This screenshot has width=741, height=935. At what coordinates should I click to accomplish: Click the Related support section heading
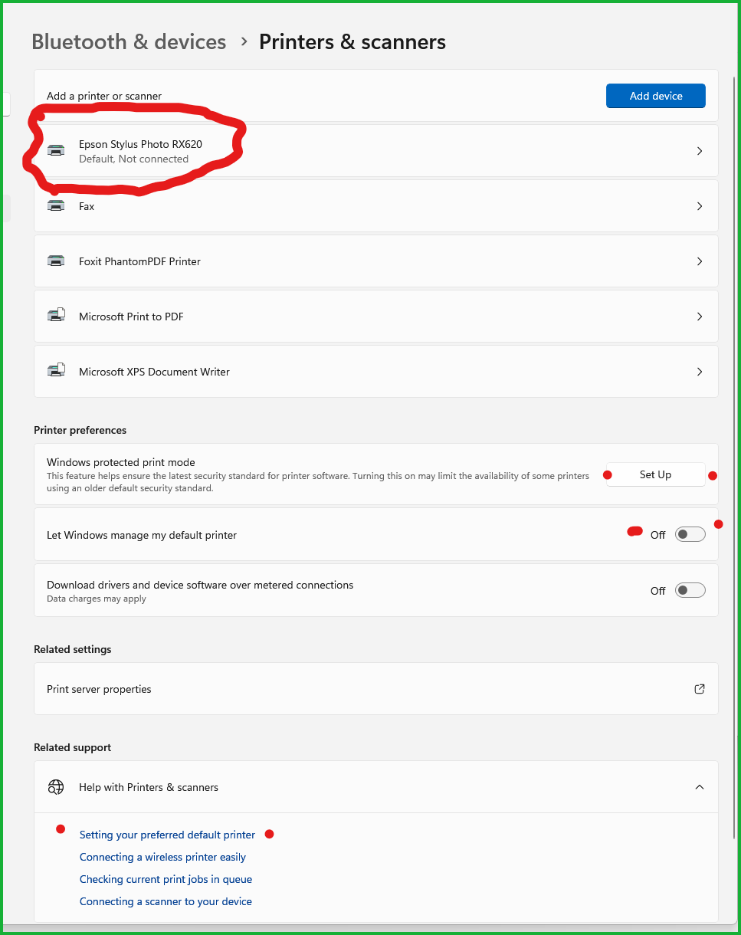73,747
